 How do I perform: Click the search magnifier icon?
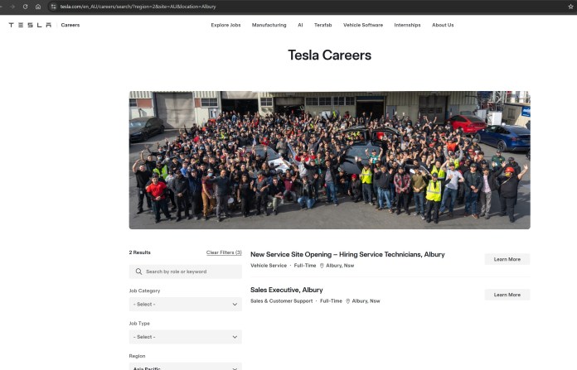pyautogui.click(x=138, y=271)
